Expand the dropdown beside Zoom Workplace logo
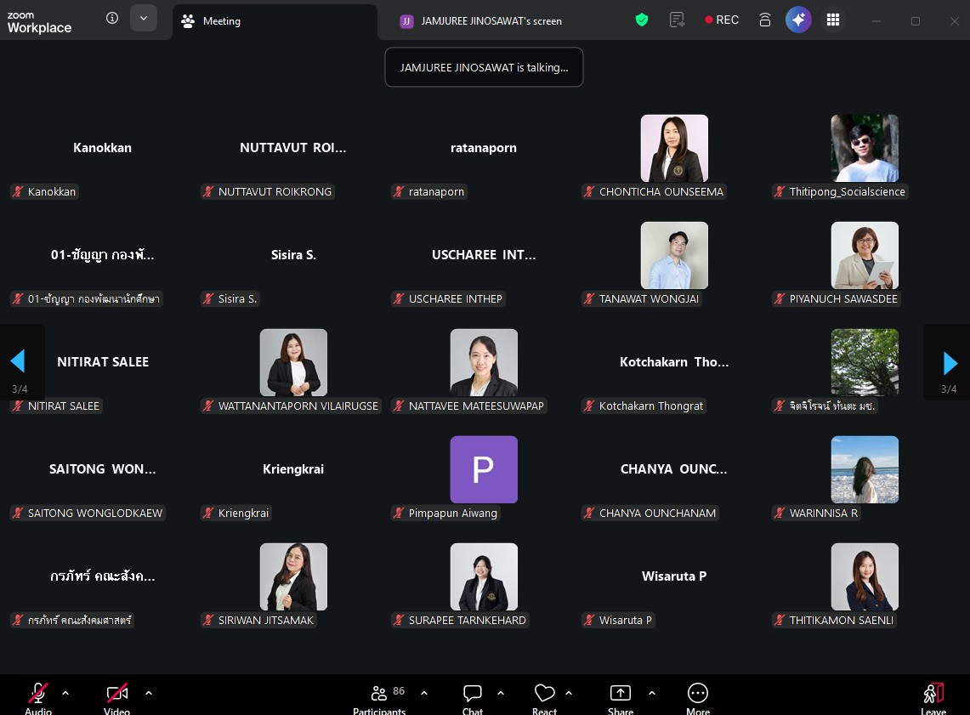 (143, 18)
